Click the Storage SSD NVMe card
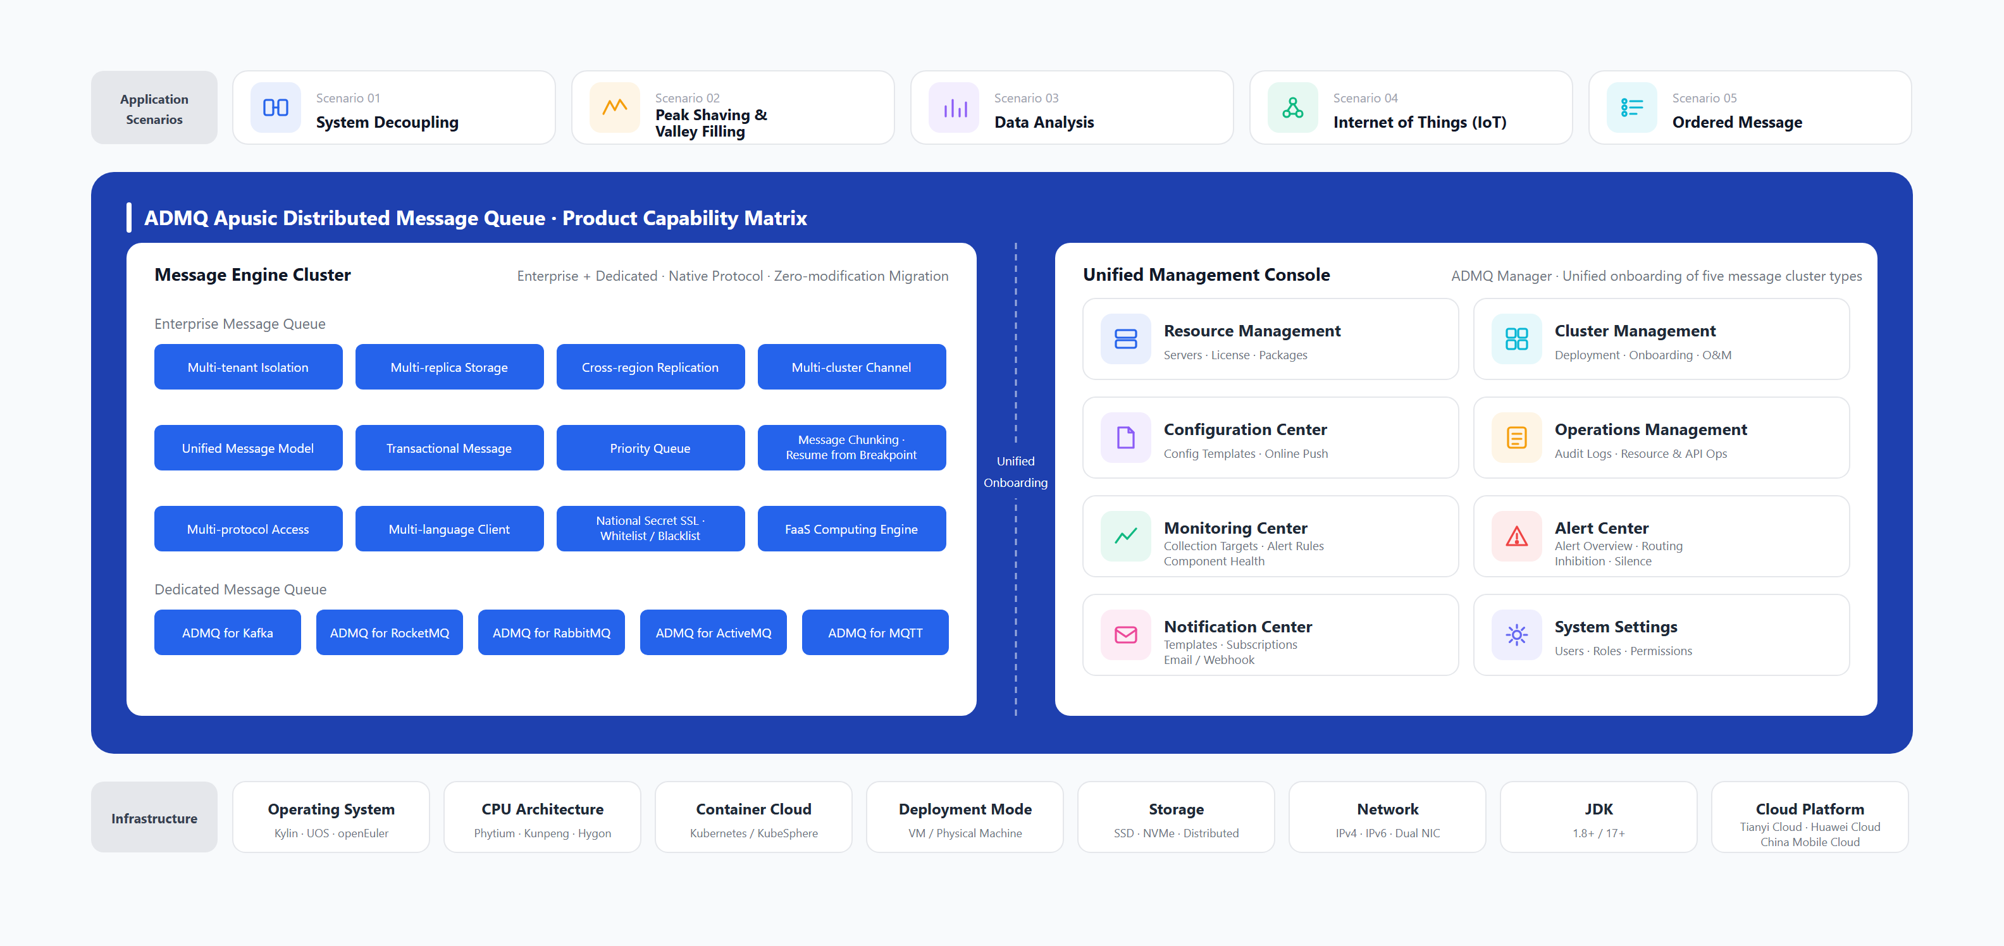 point(1176,818)
